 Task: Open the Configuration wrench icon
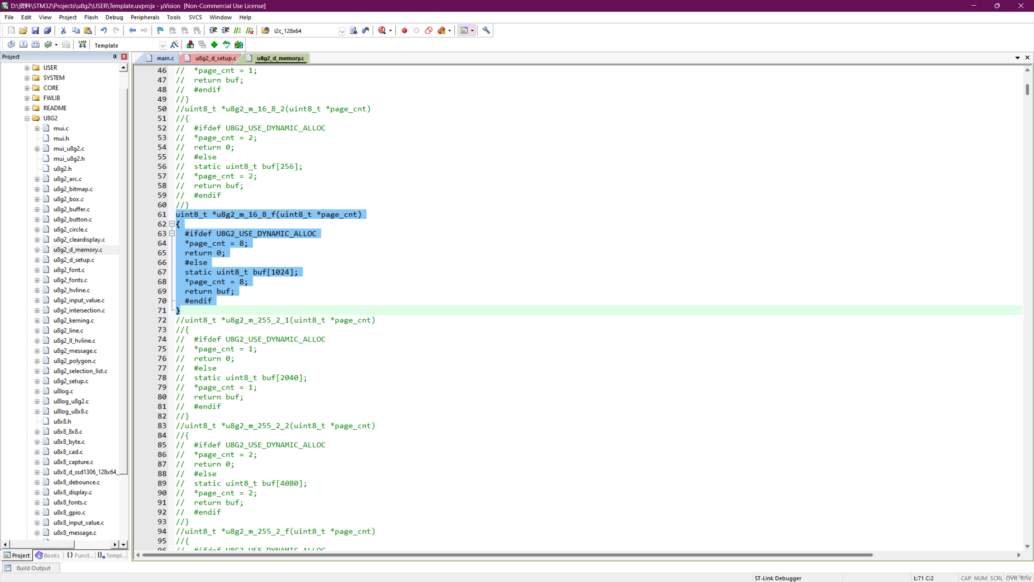coord(486,30)
